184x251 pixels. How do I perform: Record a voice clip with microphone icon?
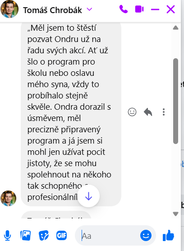tap(7, 235)
